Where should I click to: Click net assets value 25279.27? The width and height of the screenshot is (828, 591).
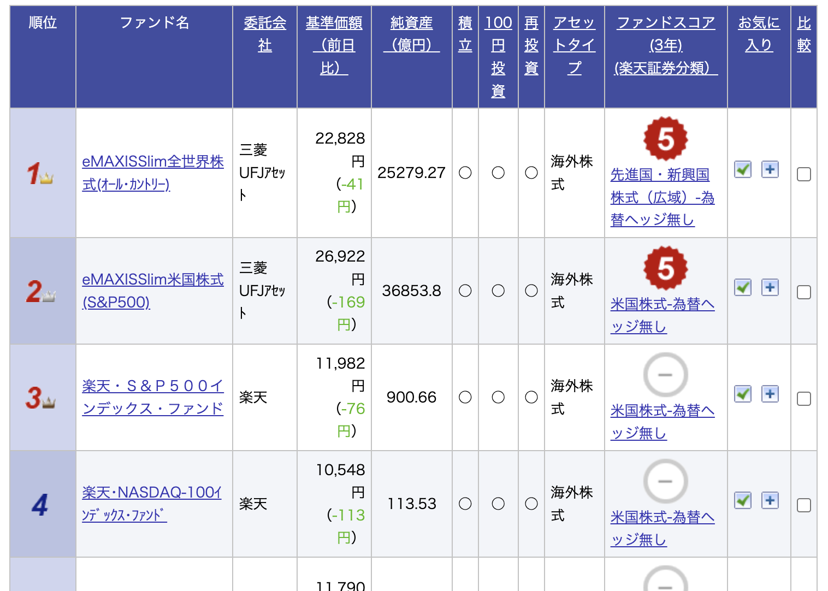click(x=411, y=173)
